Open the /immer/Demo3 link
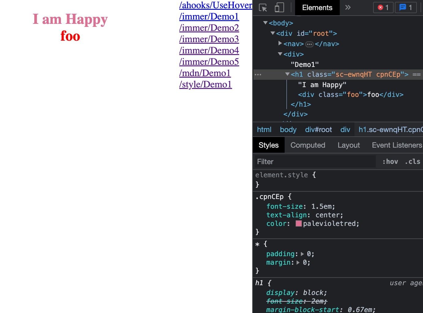This screenshot has height=313, width=423. tap(209, 39)
